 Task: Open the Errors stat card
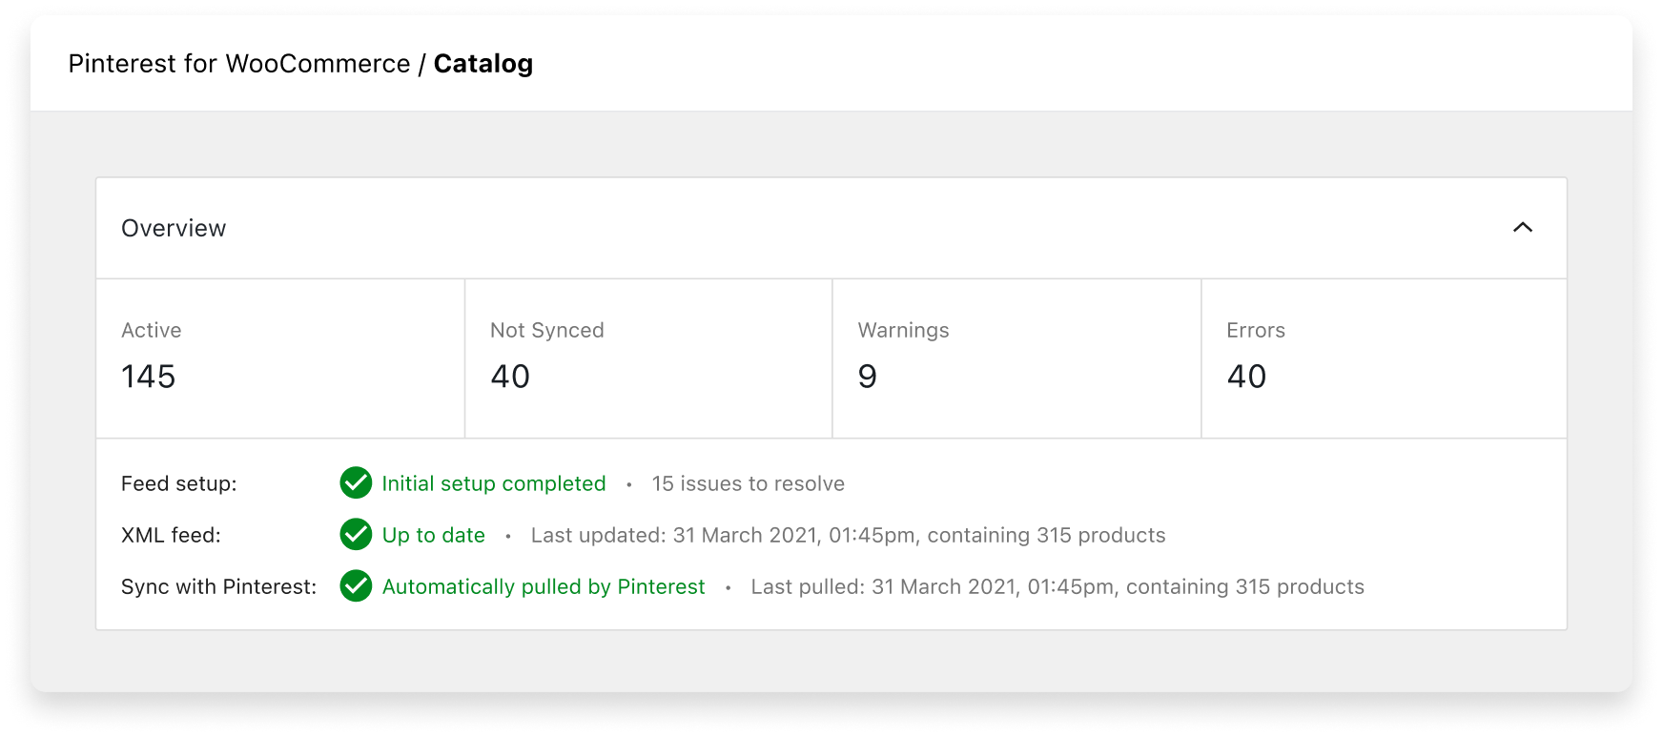click(x=1384, y=358)
